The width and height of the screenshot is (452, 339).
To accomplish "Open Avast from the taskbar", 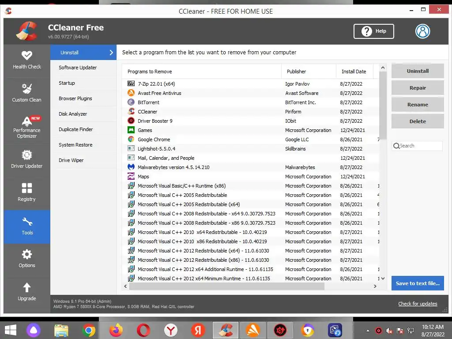I will click(253, 330).
